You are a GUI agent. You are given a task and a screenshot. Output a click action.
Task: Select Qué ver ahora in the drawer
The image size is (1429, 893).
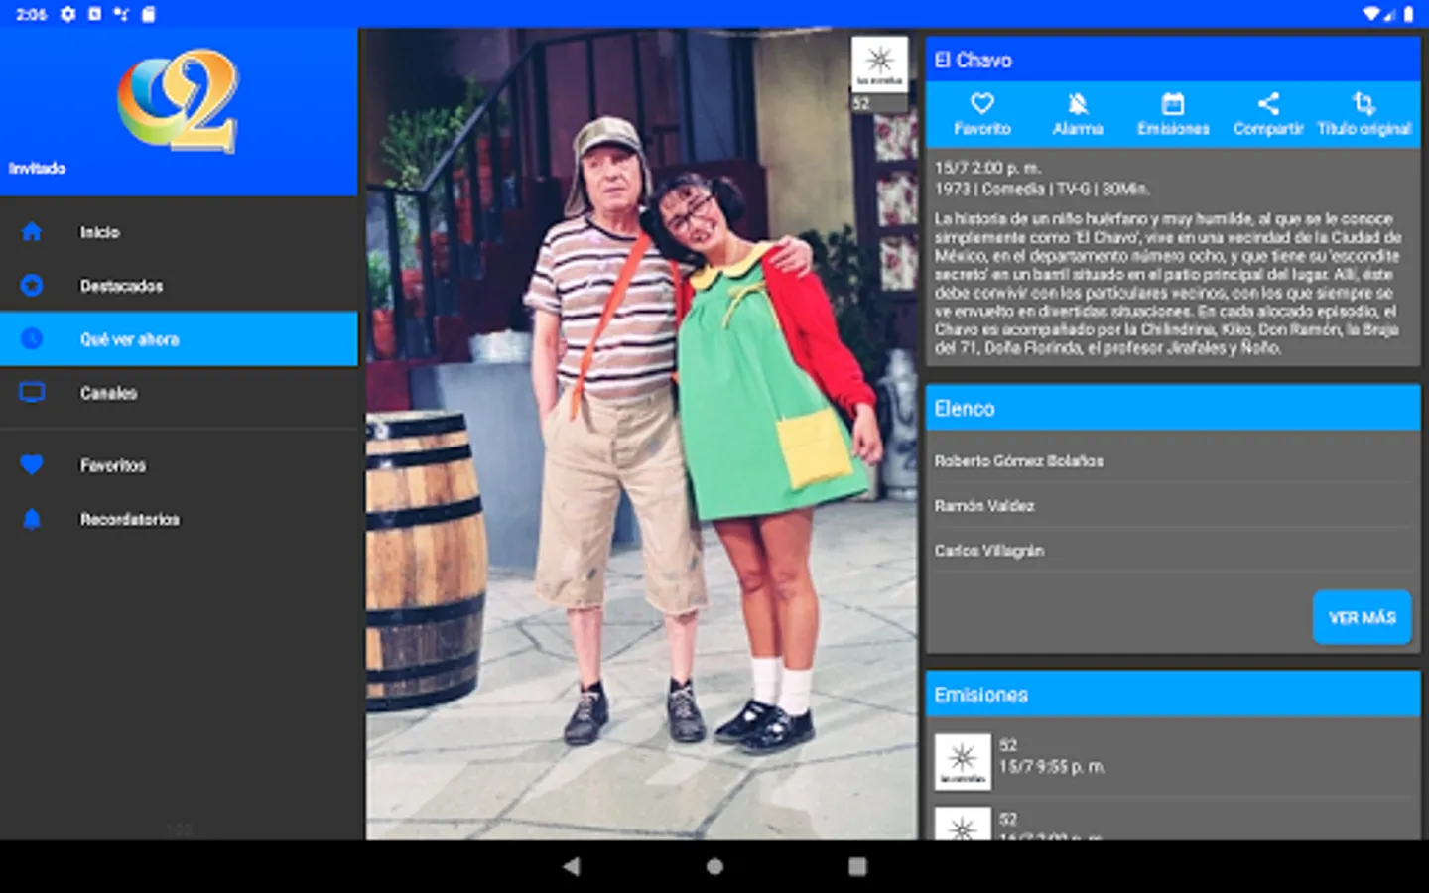[x=179, y=339]
